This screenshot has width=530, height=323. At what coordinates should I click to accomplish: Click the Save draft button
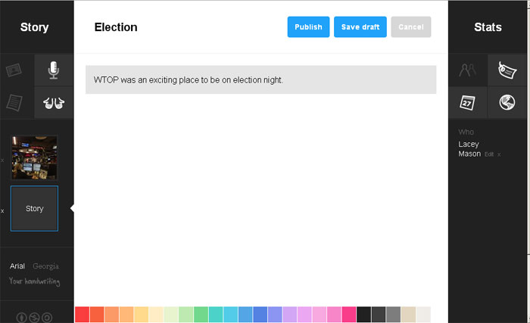coord(360,27)
